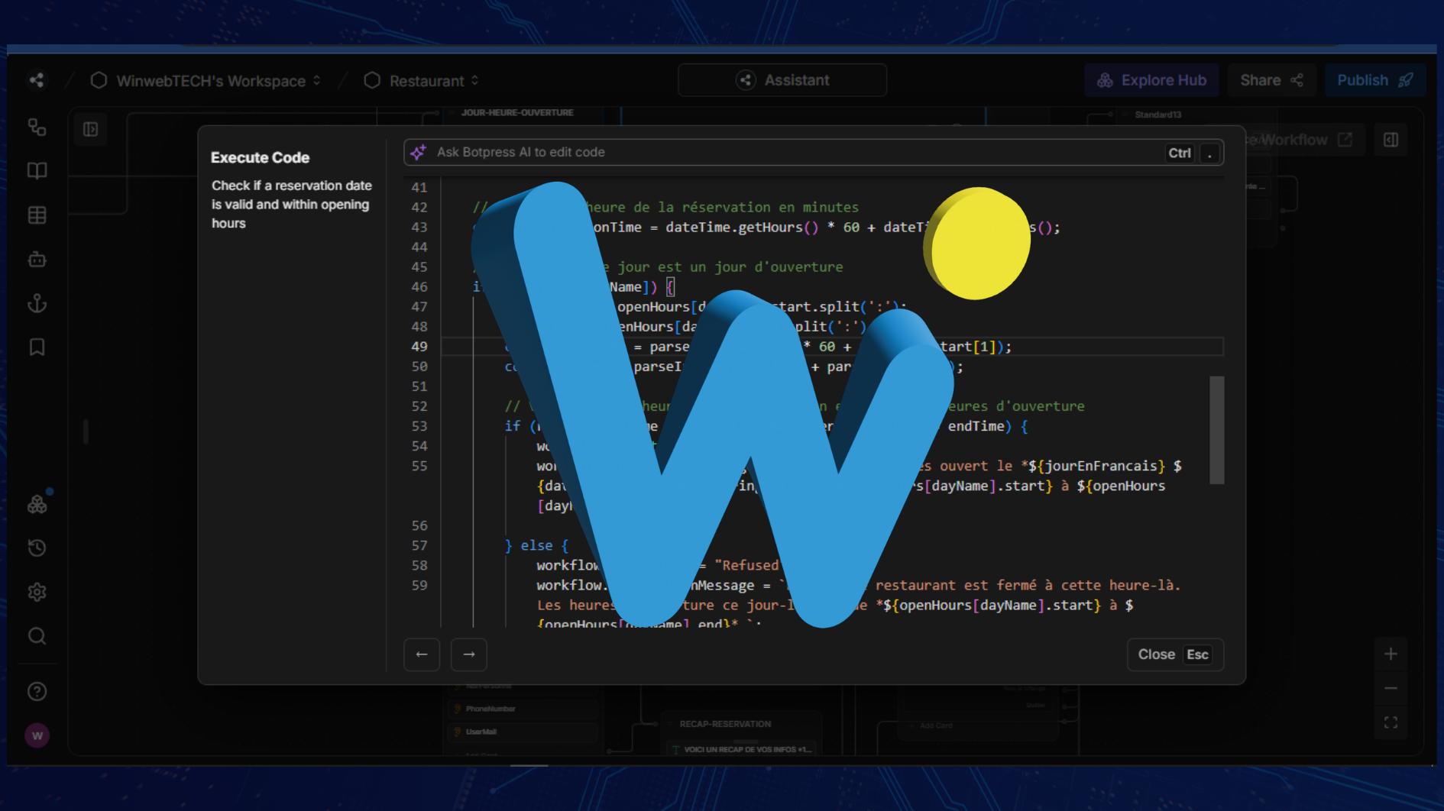The image size is (1444, 811).
Task: Toggle the right inspector panel icon
Action: pos(1391,140)
